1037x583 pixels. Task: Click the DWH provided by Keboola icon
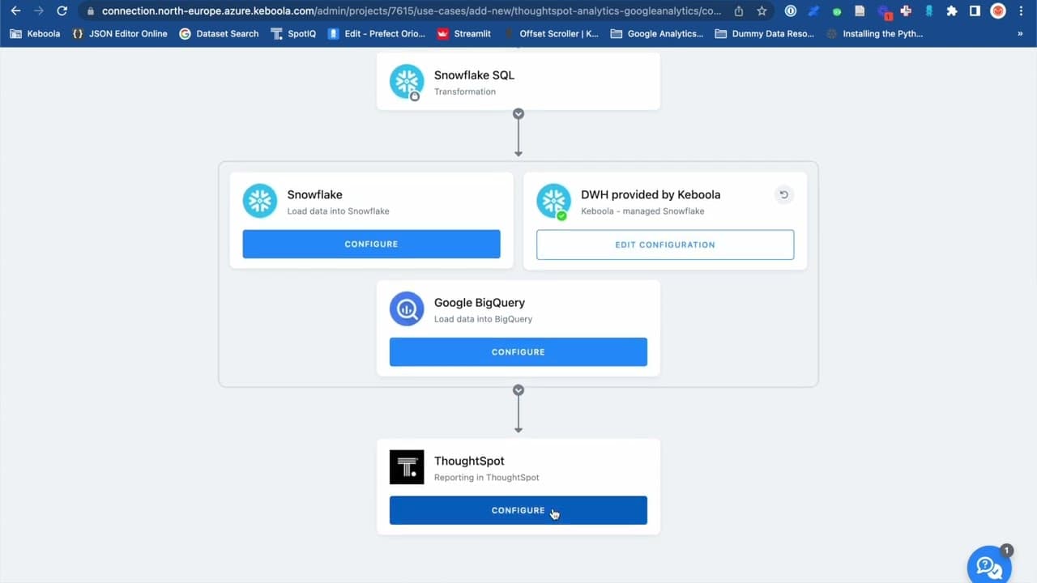pos(554,202)
